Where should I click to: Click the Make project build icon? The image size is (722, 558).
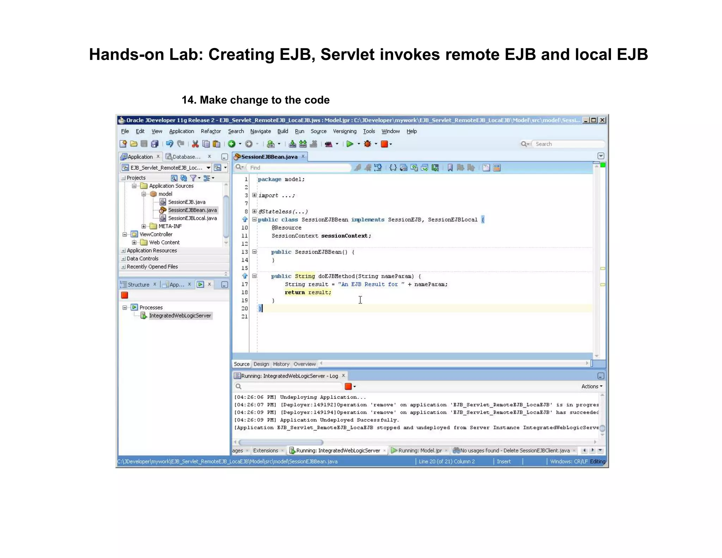tap(292, 144)
